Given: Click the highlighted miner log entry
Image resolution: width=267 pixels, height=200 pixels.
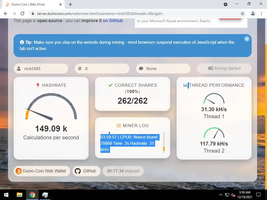Looking at the screenshot, I should [x=130, y=143].
